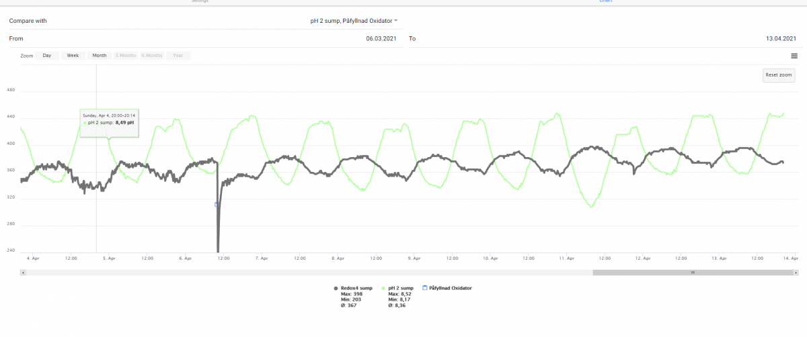Viewport: 807px width, 337px height.
Task: Click the Chart tab at top
Action: pos(606,1)
